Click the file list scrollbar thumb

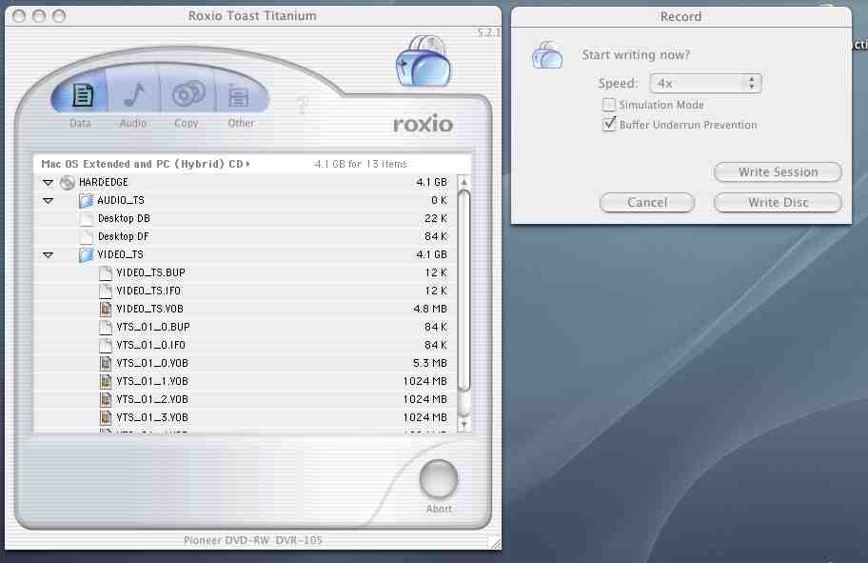click(464, 291)
